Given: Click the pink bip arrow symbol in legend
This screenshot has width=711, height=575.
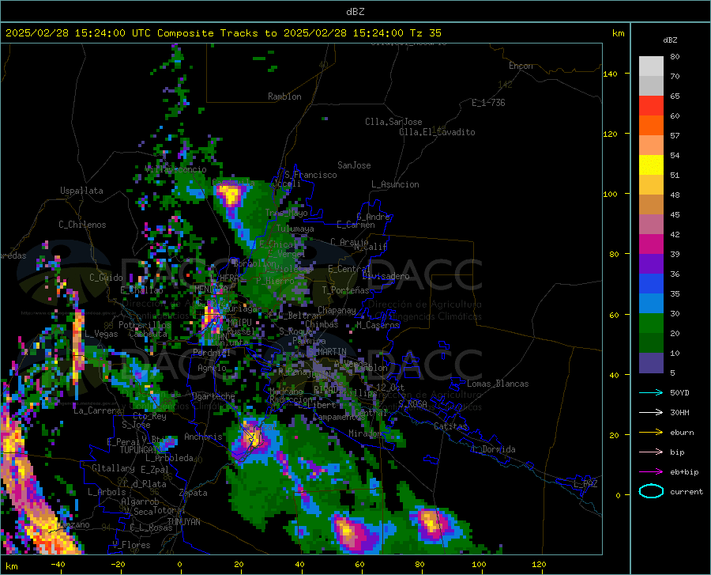Looking at the screenshot, I should pyautogui.click(x=651, y=452).
